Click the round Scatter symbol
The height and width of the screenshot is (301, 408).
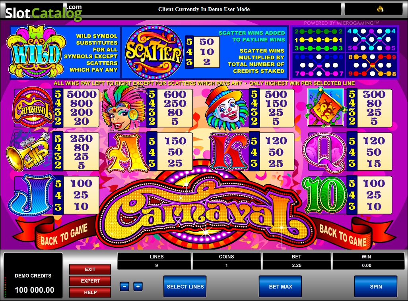153,52
